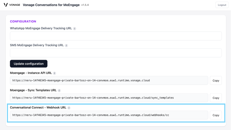Open info icon next to WhatsApp Delivery Tracking URL

(75, 29)
